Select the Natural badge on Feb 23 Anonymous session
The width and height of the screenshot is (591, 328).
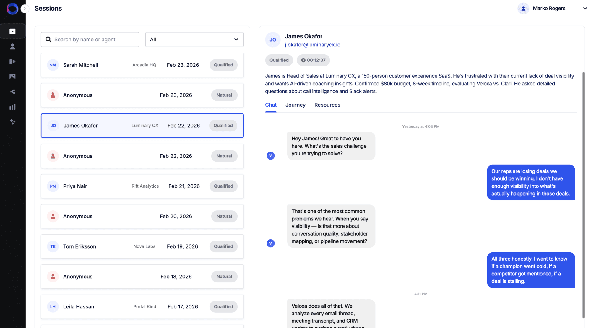[224, 95]
